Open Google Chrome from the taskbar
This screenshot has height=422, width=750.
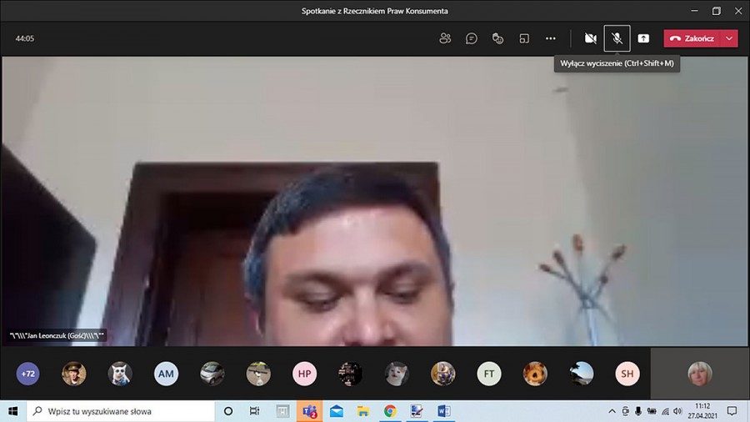[389, 411]
